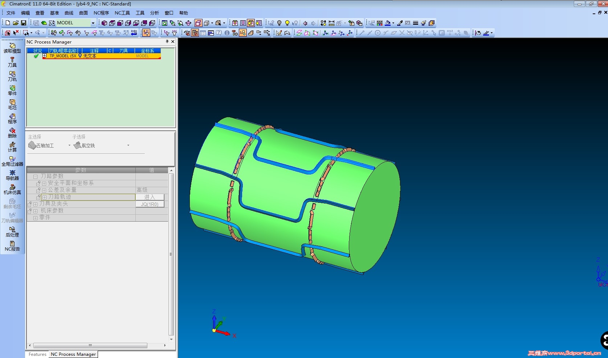This screenshot has width=608, height=358.
Task: Open the 刀具 tool in the sidebar
Action: point(12,62)
